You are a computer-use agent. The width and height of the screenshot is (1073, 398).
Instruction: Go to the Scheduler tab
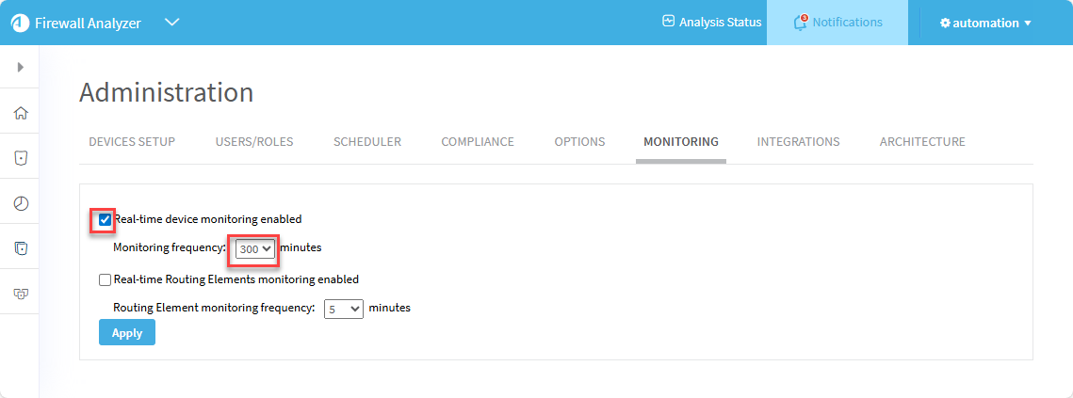pyautogui.click(x=366, y=142)
